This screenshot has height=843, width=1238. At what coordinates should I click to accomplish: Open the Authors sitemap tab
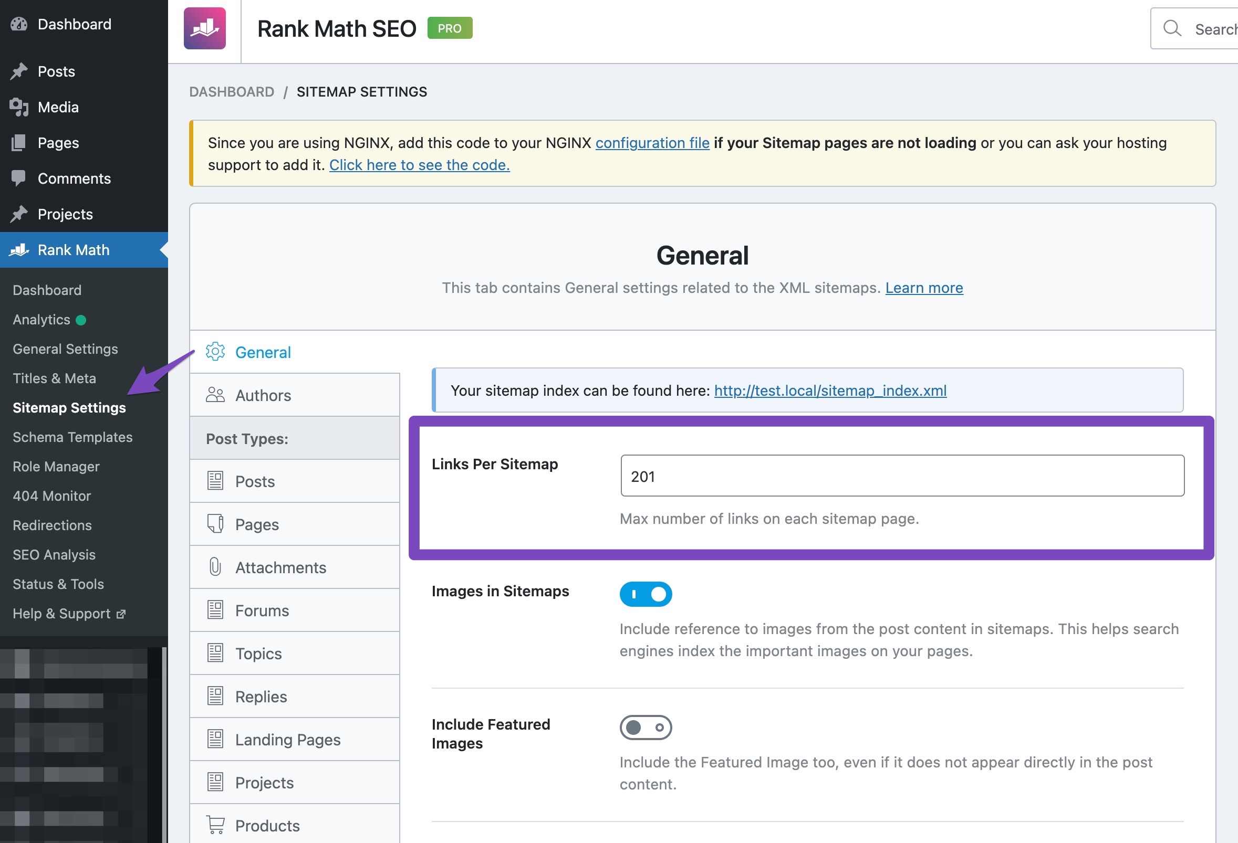pyautogui.click(x=295, y=395)
